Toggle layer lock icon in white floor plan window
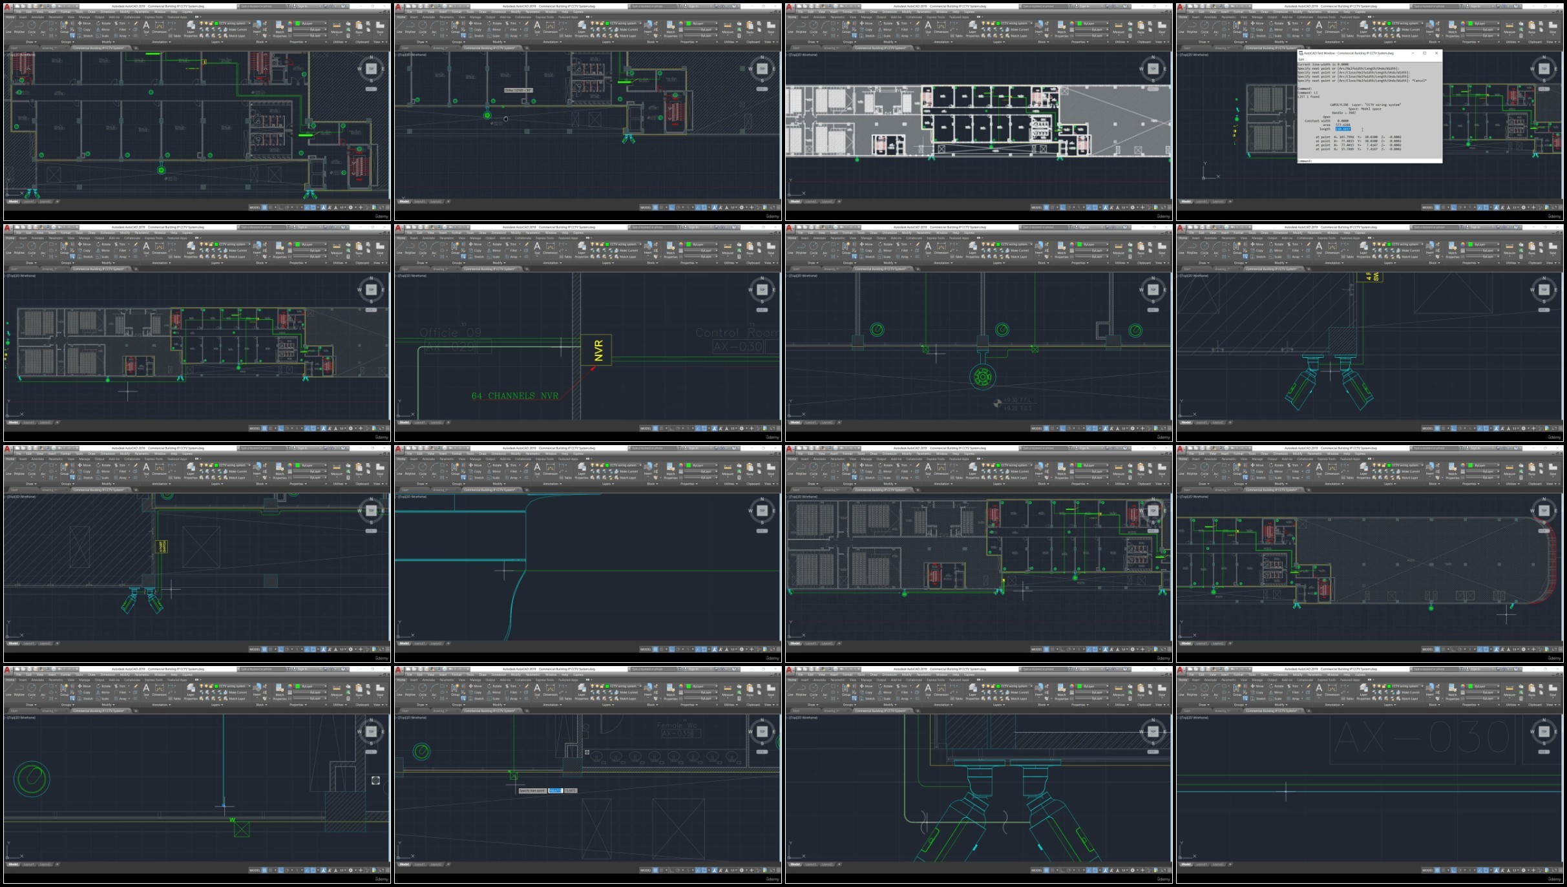 [992, 23]
